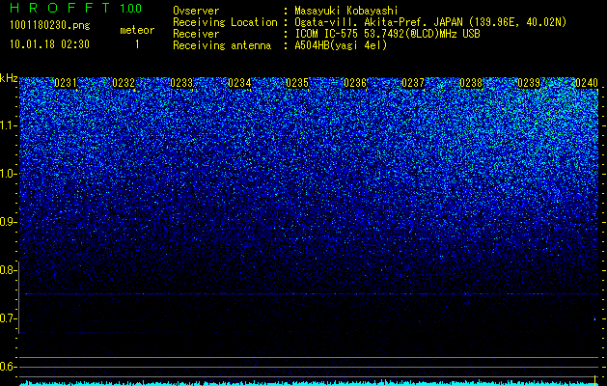This screenshot has width=607, height=386.
Task: Click the 0233 time marker label
Action: pos(181,83)
